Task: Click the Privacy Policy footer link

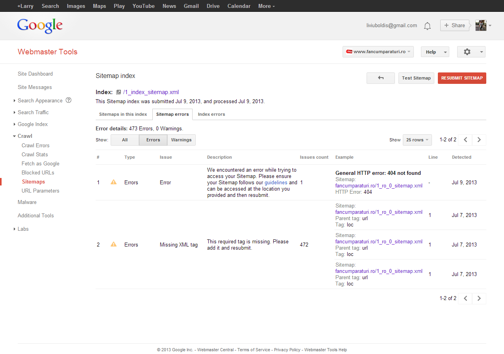Action: point(287,350)
